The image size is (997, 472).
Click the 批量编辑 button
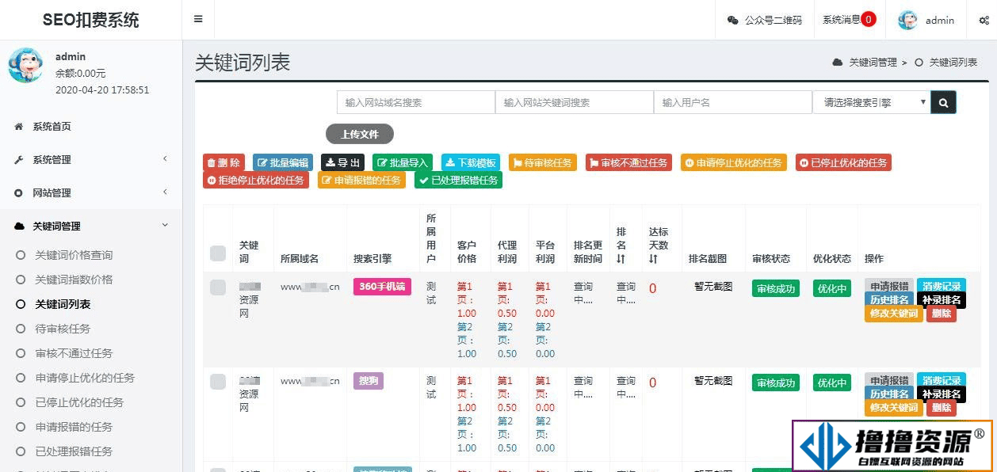pos(283,162)
